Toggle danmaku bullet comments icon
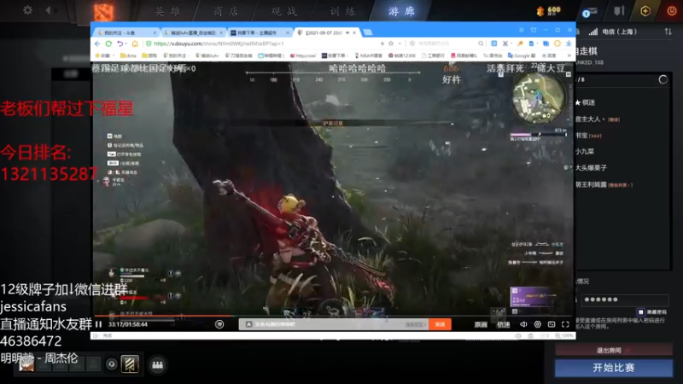Image resolution: width=683 pixels, height=384 pixels. (219, 324)
